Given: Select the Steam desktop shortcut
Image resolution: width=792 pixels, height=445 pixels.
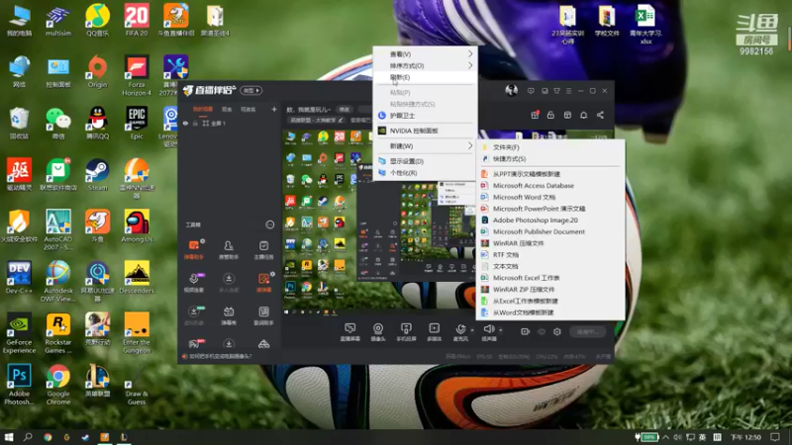Looking at the screenshot, I should point(97,174).
